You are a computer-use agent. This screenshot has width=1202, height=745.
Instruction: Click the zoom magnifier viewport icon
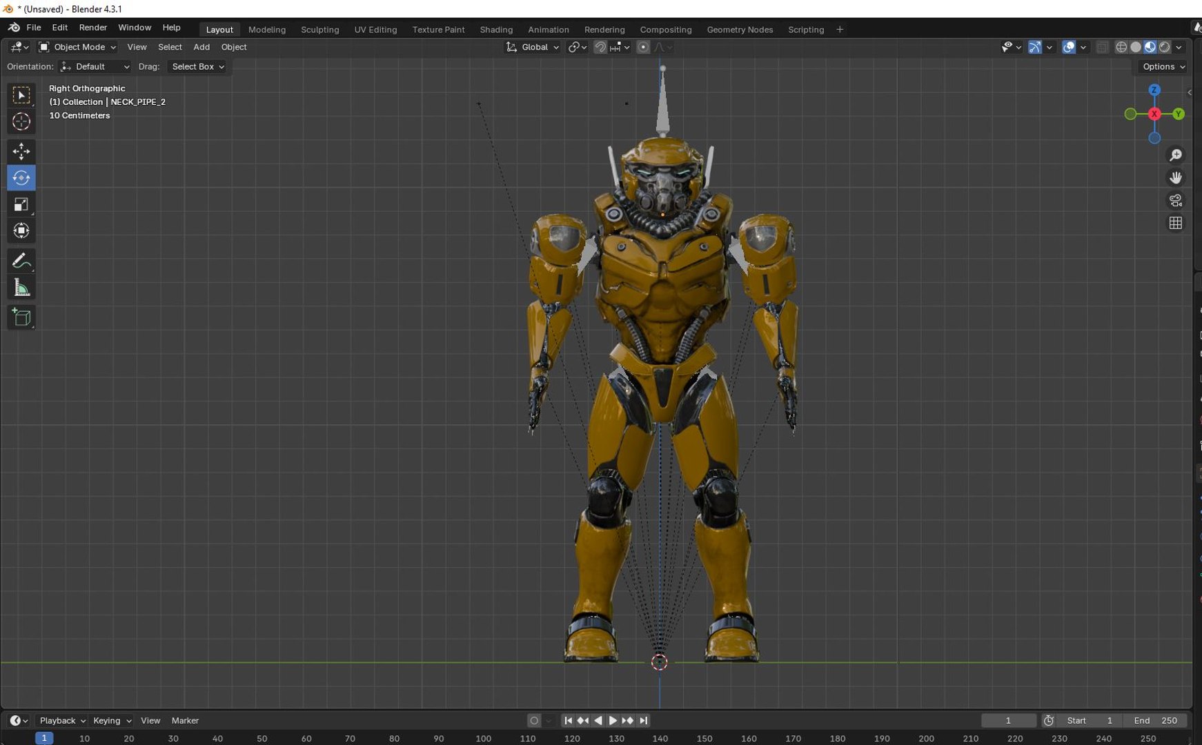tap(1176, 155)
